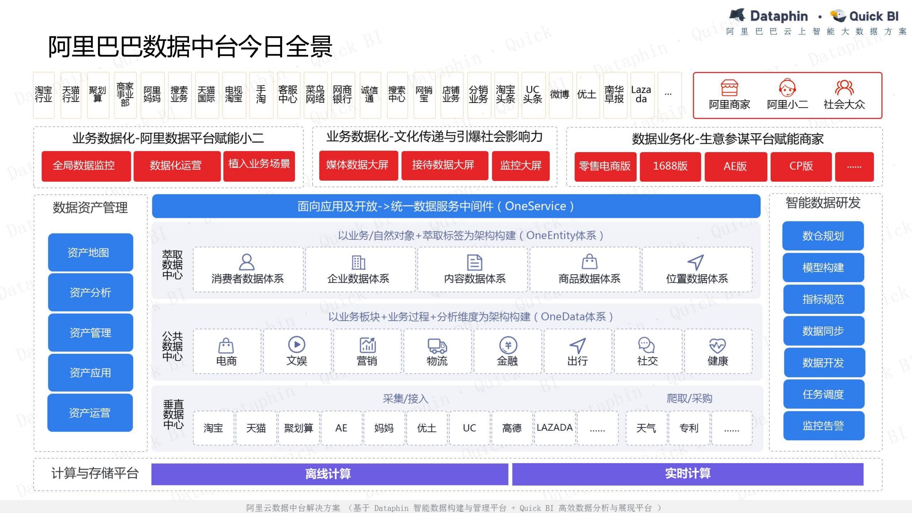Click the 全局数据监控 red button
This screenshot has height=513, width=912.
point(86,166)
